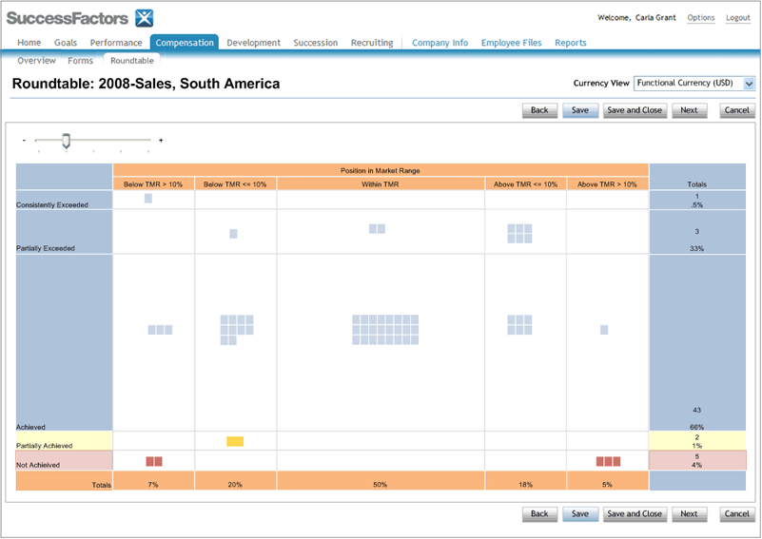
Task: Click the zoom-in plus sign beside slider
Action: click(161, 141)
